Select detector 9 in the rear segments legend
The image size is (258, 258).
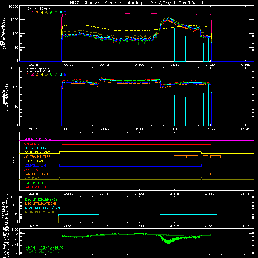65,74
